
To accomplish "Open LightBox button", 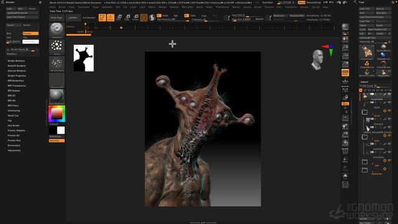I will pyautogui.click(x=73, y=18).
